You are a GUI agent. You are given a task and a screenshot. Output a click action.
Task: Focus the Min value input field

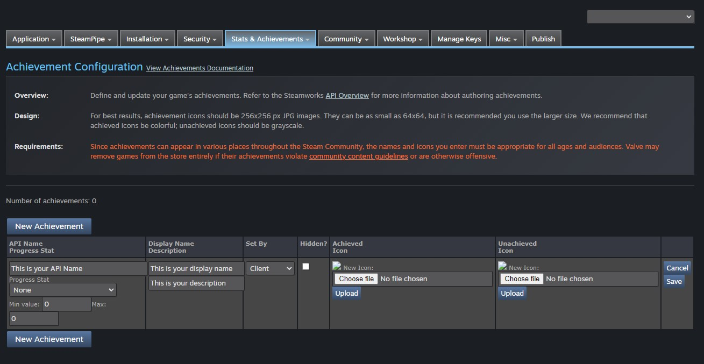(67, 304)
